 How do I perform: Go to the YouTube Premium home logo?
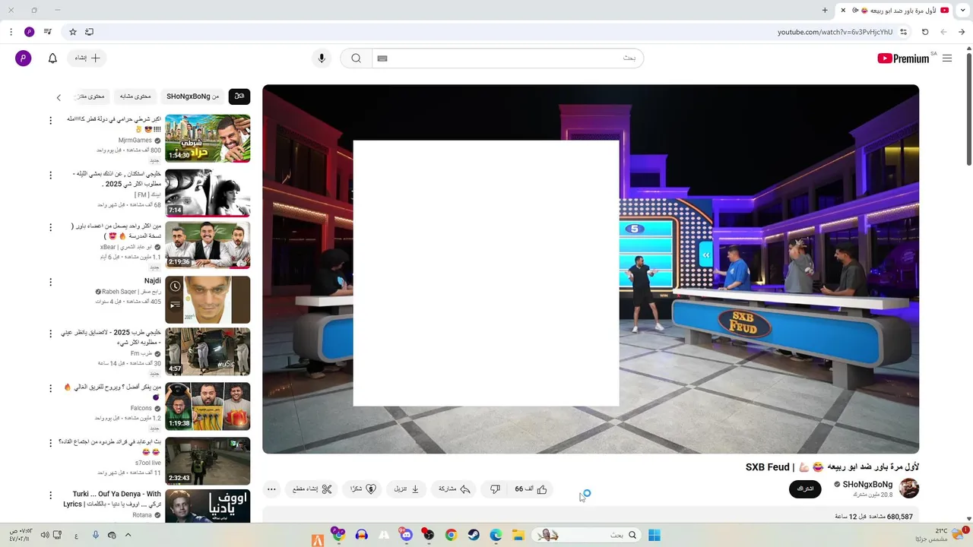[x=905, y=58]
